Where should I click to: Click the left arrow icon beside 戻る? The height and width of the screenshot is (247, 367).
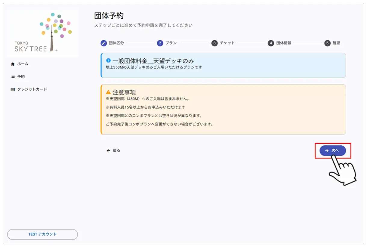pyautogui.click(x=108, y=150)
